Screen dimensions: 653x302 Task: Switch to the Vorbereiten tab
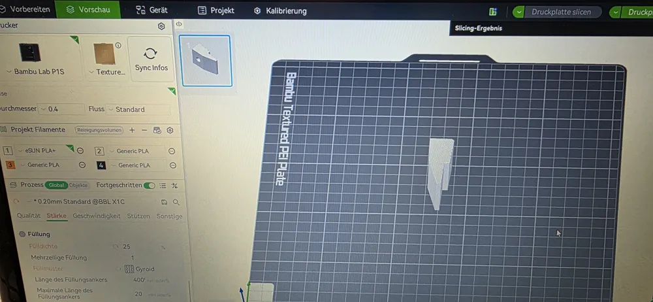click(x=25, y=9)
